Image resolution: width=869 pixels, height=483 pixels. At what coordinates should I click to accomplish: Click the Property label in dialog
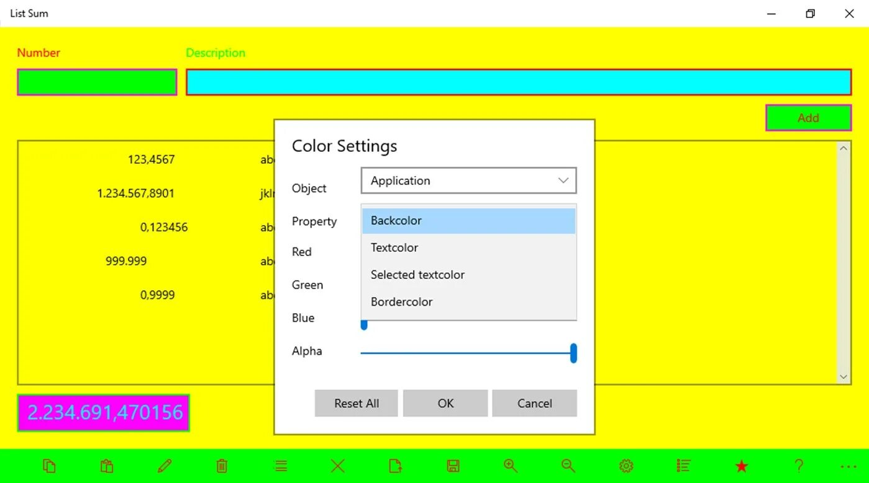point(314,221)
